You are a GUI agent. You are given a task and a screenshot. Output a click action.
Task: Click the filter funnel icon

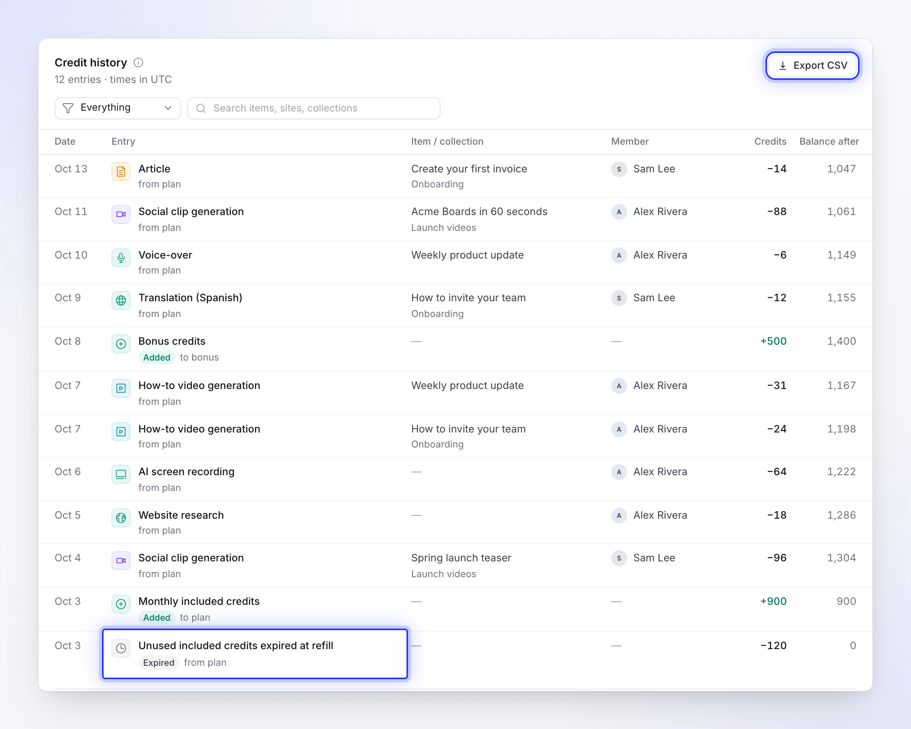[x=68, y=108]
